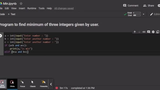This screenshot has height=90, width=160.
Task: Open cell editor settings gear
Action: point(153,32)
